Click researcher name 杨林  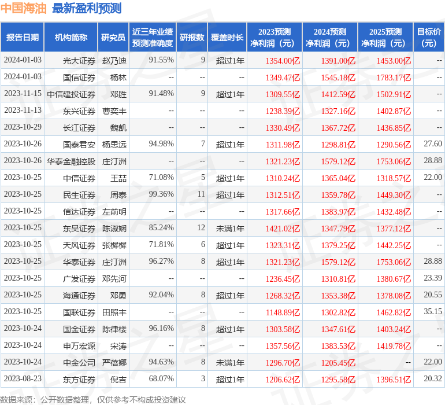coord(118,78)
